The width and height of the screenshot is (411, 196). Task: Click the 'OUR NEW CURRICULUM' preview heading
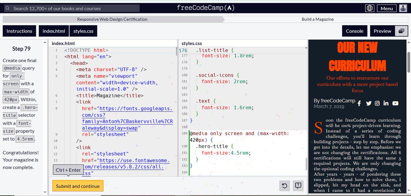tap(358, 56)
